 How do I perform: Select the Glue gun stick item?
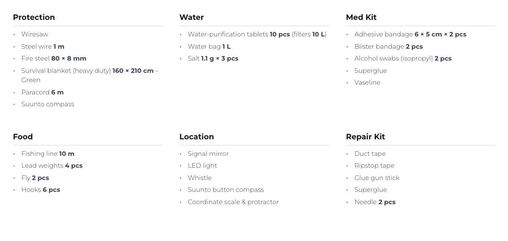pos(377,178)
